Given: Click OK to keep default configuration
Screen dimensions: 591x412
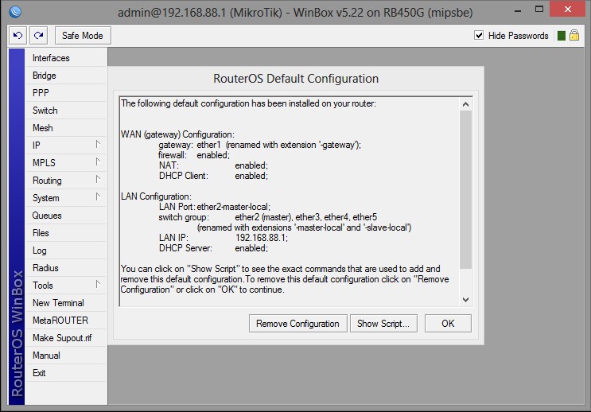Looking at the screenshot, I should (448, 324).
